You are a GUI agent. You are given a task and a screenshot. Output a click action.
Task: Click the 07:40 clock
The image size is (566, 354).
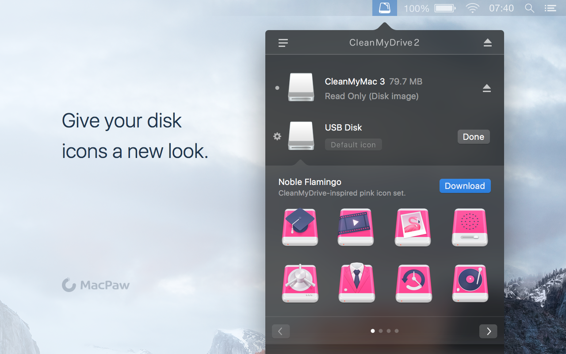[501, 8]
